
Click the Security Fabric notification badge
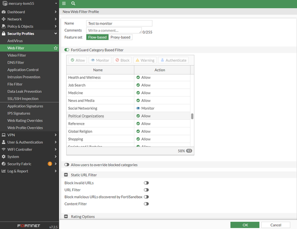click(49, 164)
